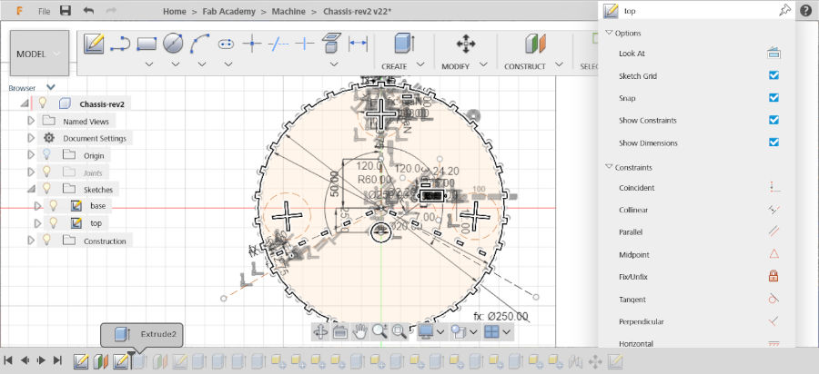This screenshot has width=819, height=374.
Task: Play the timeline history
Action: (41, 360)
